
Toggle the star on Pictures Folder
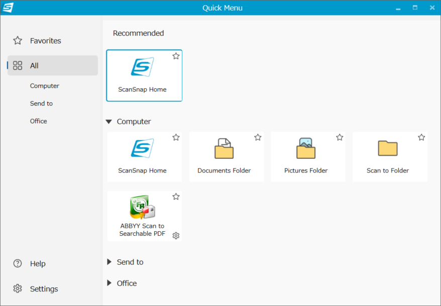340,137
